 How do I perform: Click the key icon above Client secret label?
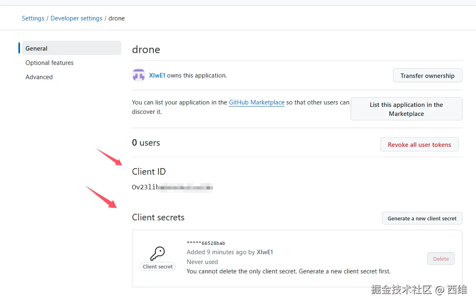pos(158,253)
